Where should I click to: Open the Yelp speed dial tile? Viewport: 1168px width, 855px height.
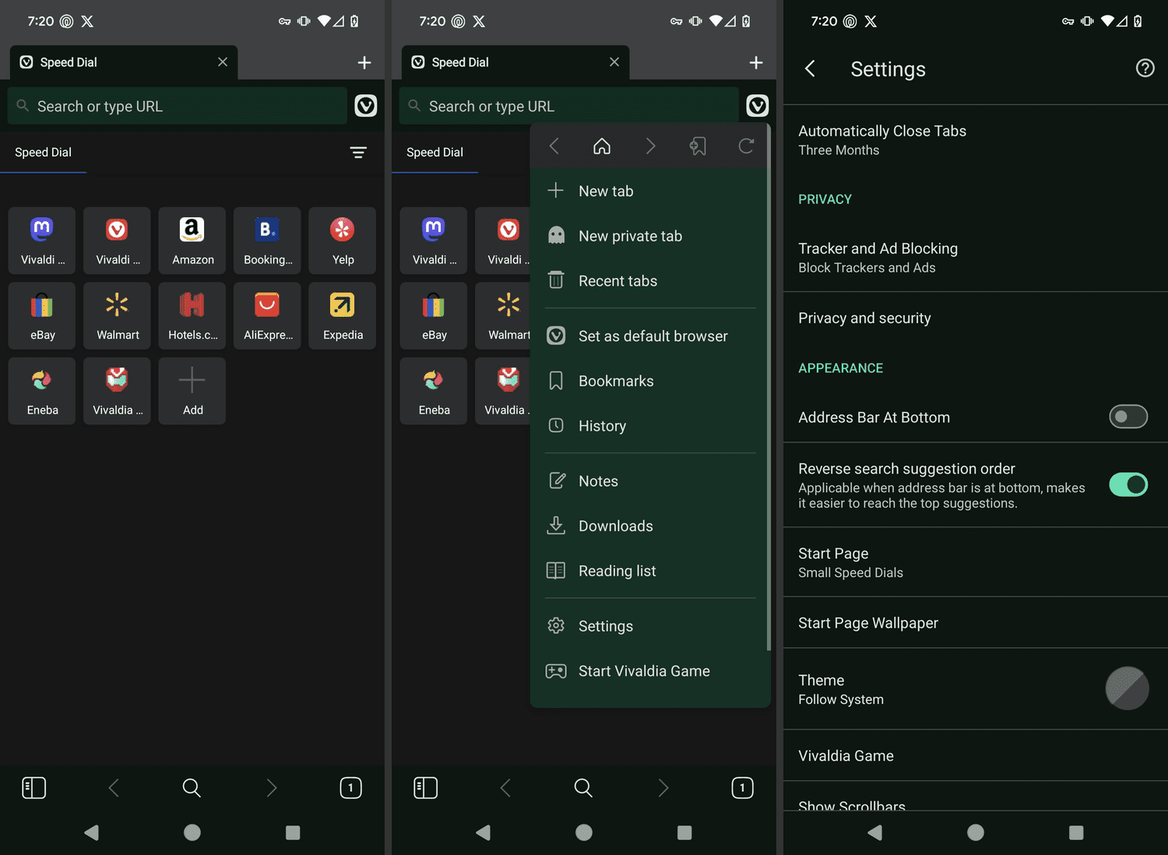[343, 240]
